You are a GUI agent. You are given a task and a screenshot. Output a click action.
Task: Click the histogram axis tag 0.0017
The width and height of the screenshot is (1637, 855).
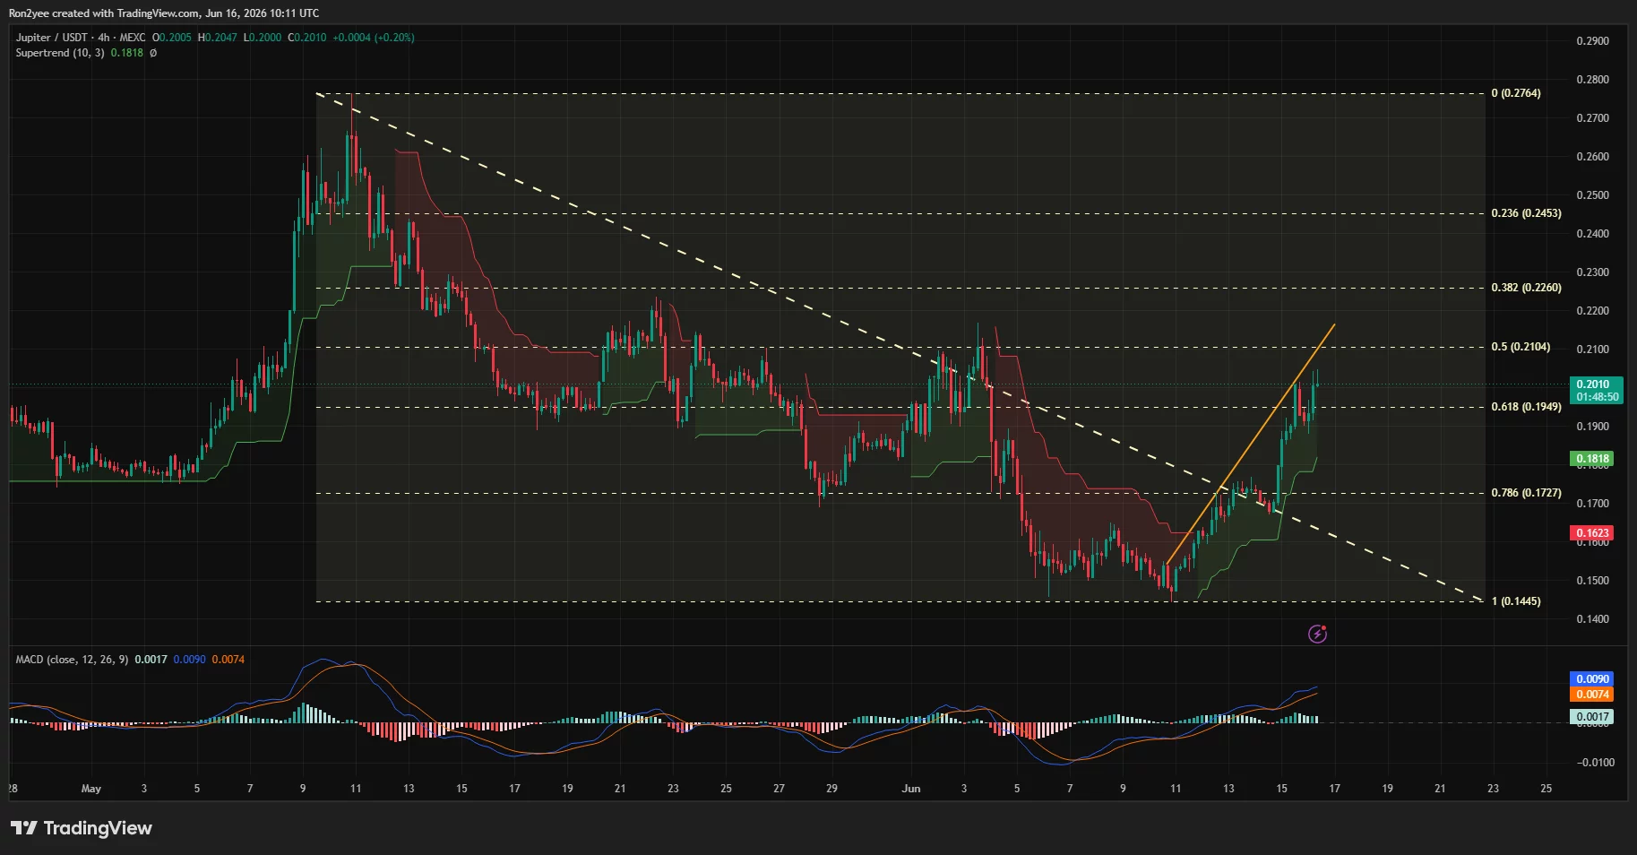tap(1592, 717)
